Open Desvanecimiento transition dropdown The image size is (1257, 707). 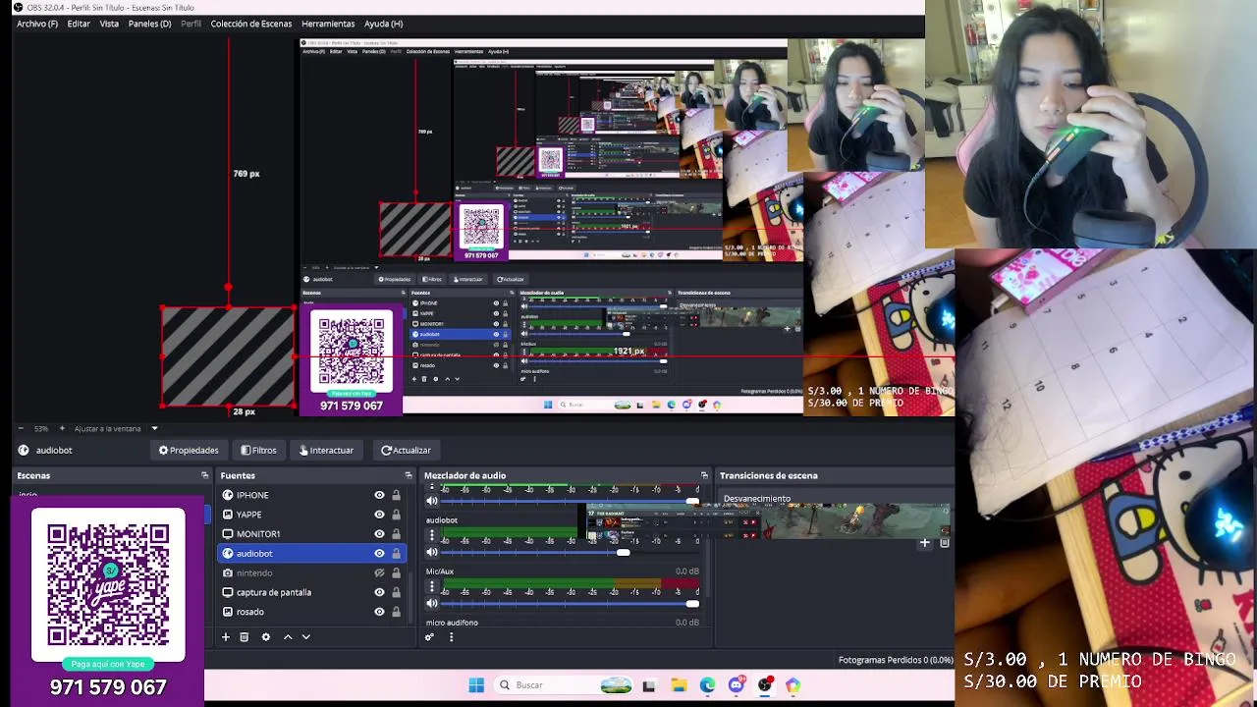tap(835, 499)
